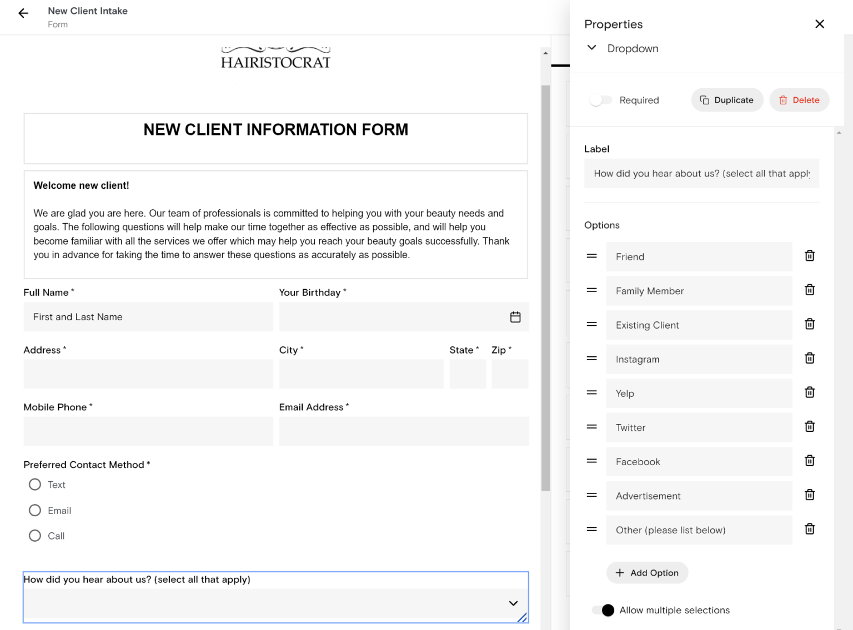Remove the Advertisement option
This screenshot has height=630, width=853.
810,495
